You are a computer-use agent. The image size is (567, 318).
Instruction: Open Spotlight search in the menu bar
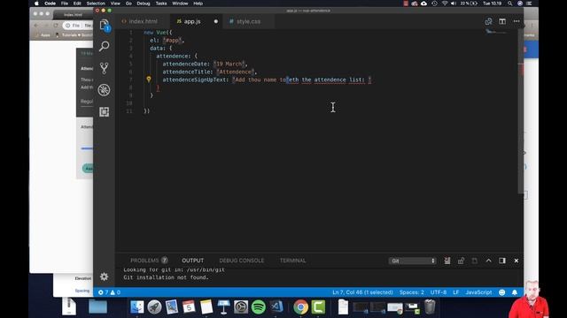click(510, 4)
